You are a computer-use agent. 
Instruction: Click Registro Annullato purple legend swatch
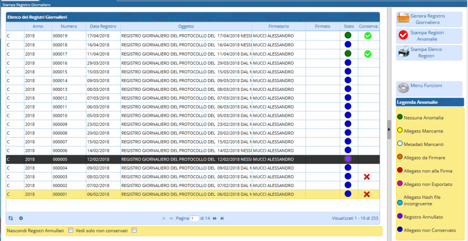click(400, 216)
